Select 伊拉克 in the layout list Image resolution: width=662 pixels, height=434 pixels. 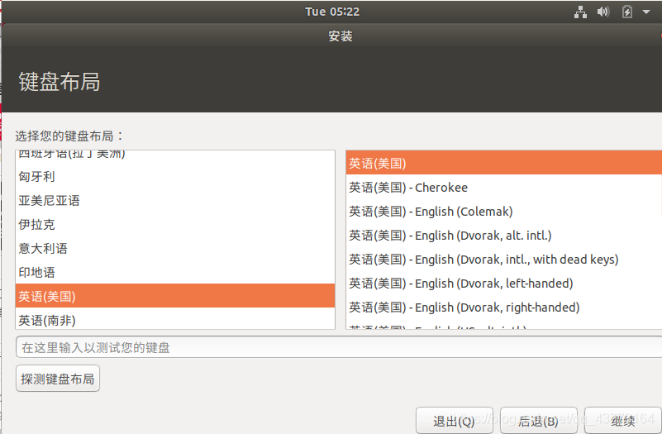175,225
